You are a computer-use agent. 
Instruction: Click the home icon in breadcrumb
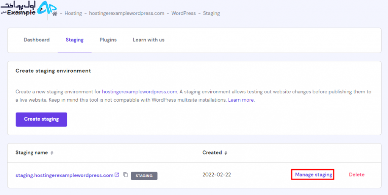55,14
